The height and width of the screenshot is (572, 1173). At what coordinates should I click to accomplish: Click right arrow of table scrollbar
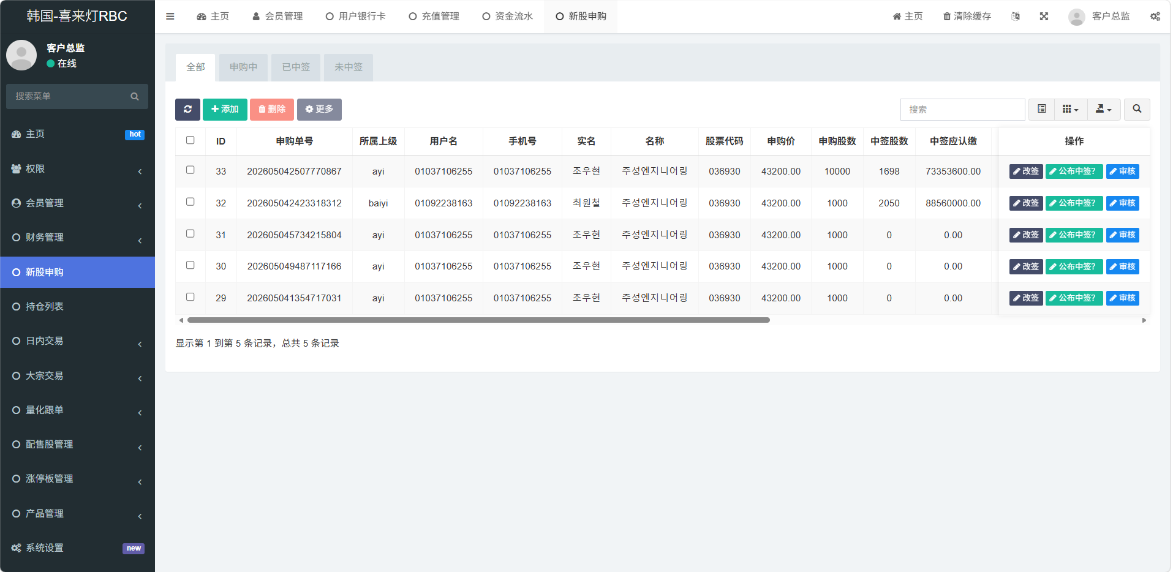click(1144, 320)
